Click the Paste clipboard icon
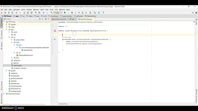Screen dimensions: 198x111 point(32,13)
